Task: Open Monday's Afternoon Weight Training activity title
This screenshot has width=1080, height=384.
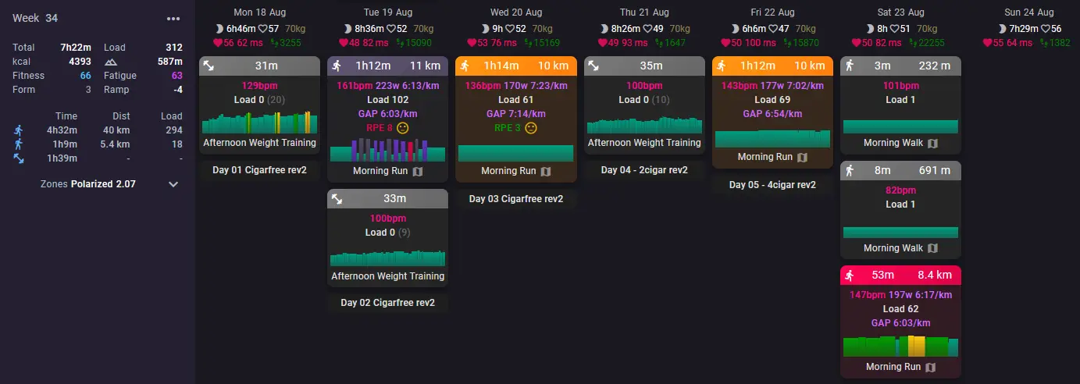Action: coord(259,143)
